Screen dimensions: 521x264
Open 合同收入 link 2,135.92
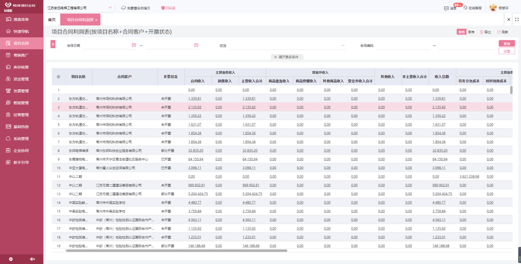(x=195, y=107)
